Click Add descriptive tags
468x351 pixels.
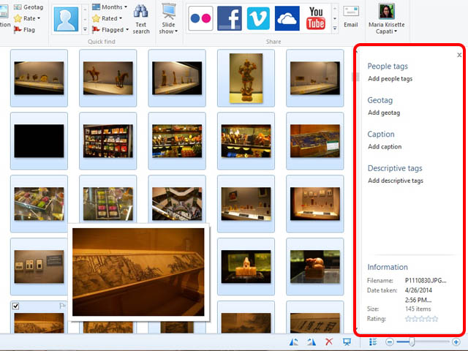[x=396, y=181]
